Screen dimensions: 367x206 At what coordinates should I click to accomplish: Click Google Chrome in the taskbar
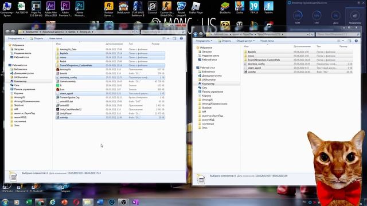tap(41, 202)
